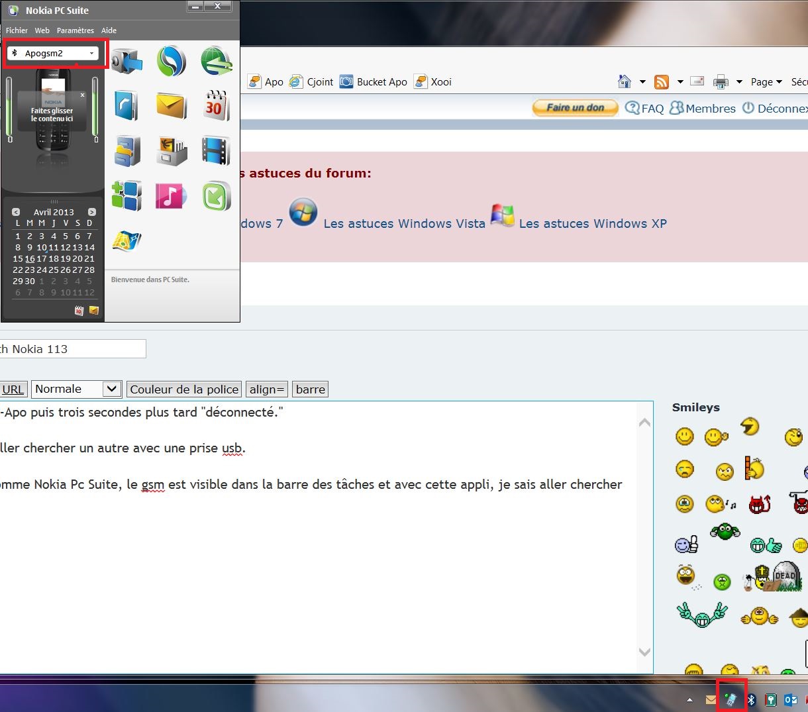The image size is (808, 712).
Task: Click the Windows XP flag icon
Action: 502,214
